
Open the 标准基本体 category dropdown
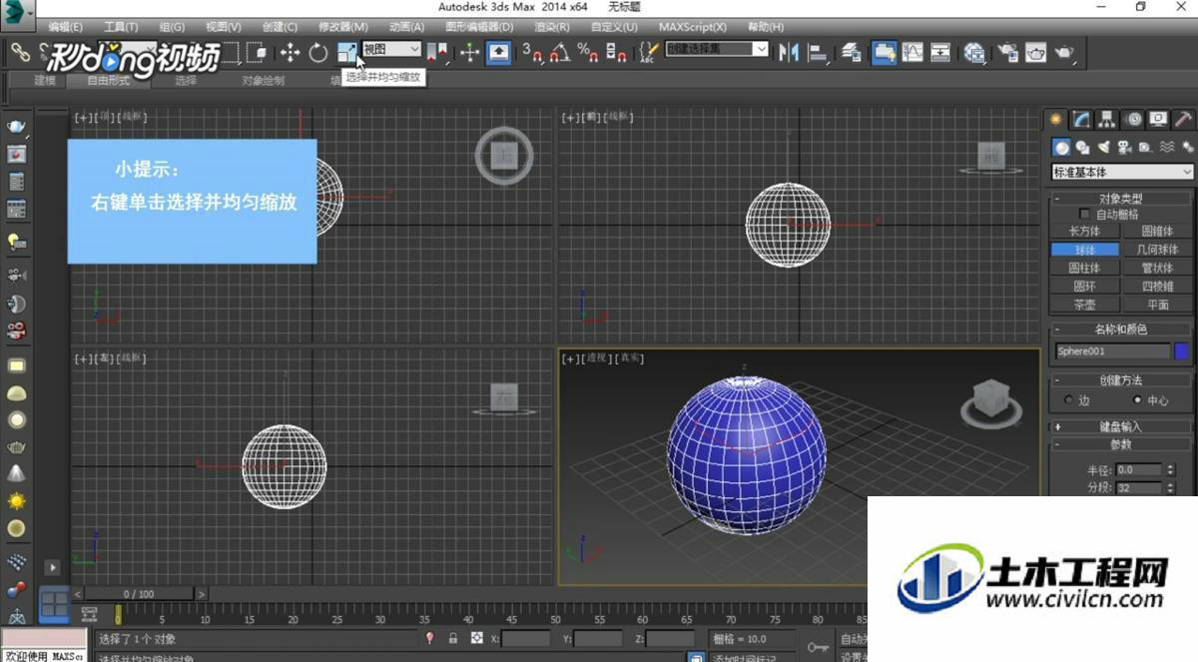click(1123, 172)
